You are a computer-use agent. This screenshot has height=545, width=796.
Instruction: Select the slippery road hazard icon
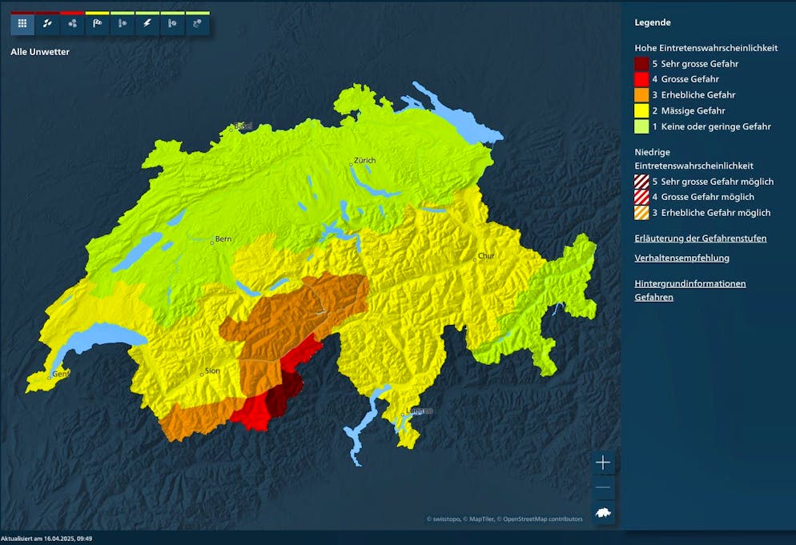(196, 23)
